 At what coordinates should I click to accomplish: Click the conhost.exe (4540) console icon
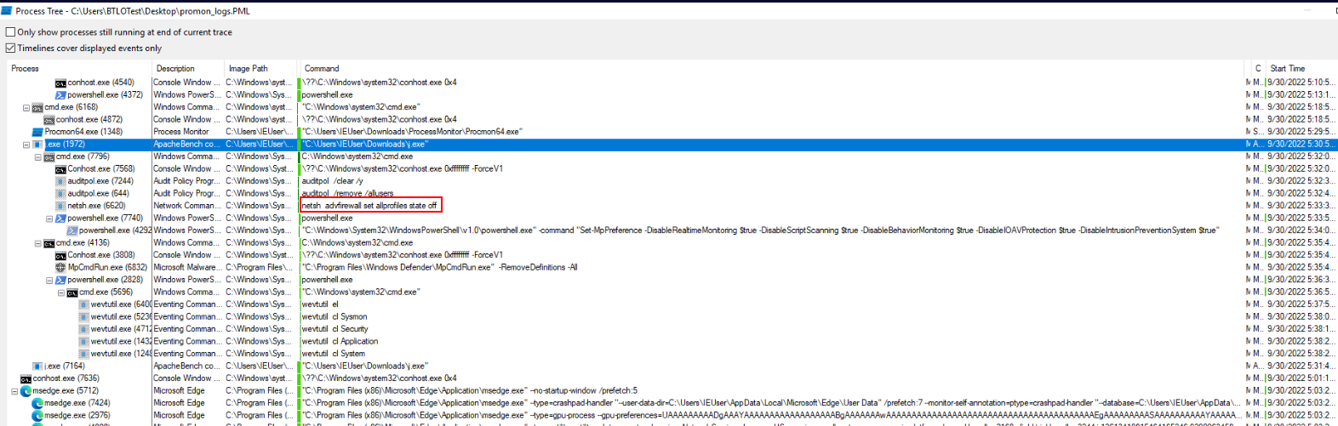pos(60,83)
